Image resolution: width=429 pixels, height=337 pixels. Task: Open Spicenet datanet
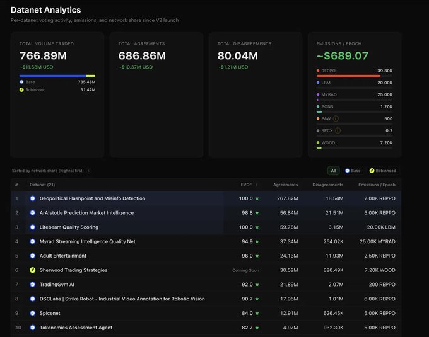50,313
